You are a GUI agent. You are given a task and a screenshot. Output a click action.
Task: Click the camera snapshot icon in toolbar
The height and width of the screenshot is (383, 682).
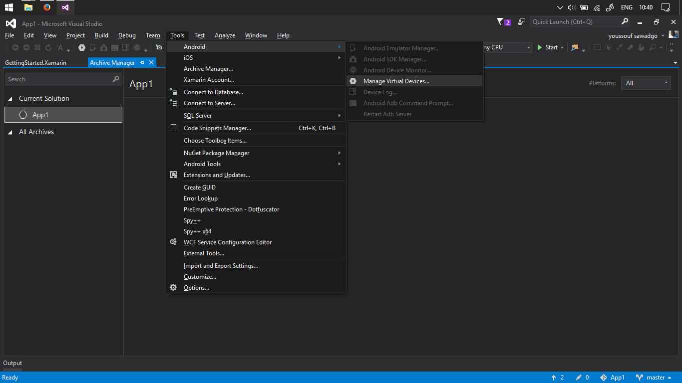click(159, 47)
